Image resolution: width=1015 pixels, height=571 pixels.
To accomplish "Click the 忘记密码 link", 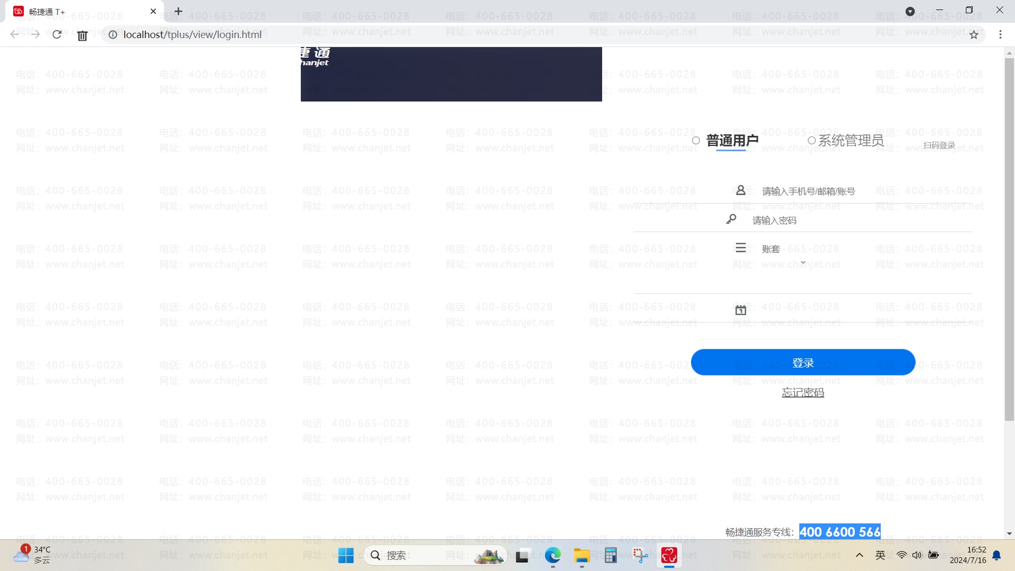I will (802, 392).
